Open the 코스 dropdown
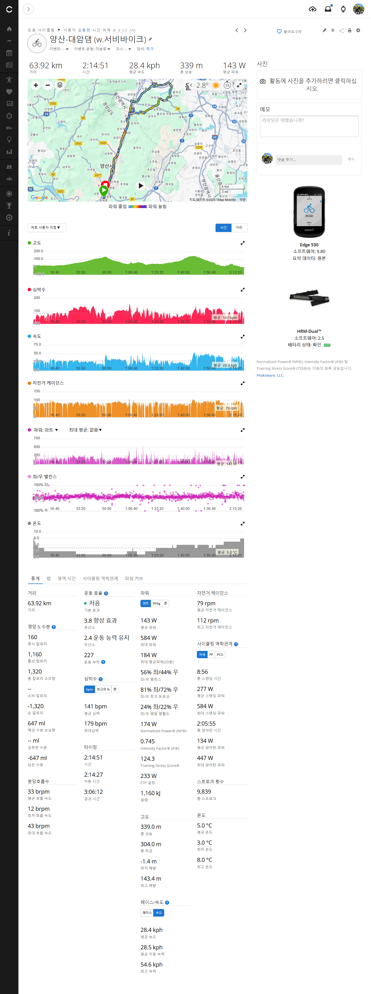 pyautogui.click(x=123, y=49)
